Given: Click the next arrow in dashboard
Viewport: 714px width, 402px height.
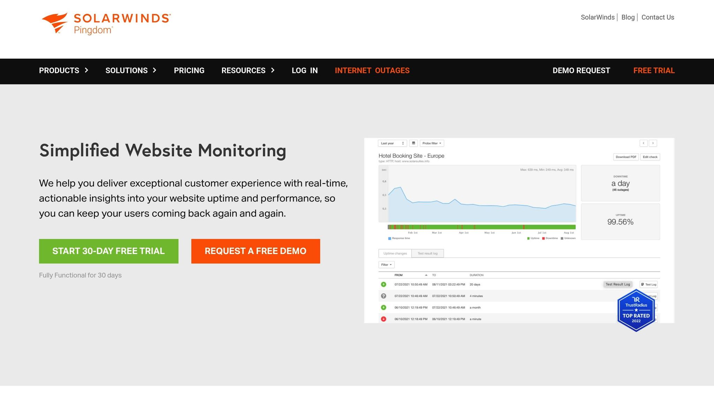Looking at the screenshot, I should pos(653,143).
